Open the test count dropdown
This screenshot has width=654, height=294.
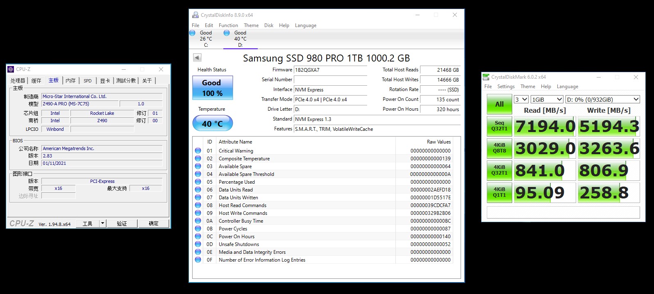(521, 99)
